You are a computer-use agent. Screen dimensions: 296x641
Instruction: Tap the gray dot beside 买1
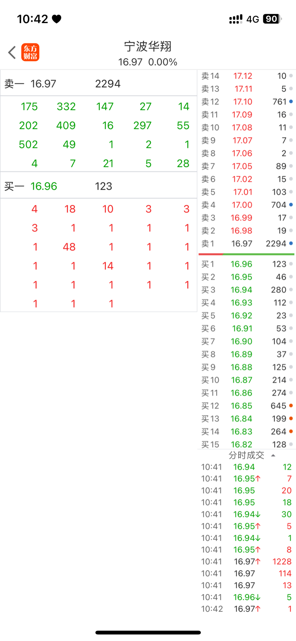tap(291, 264)
